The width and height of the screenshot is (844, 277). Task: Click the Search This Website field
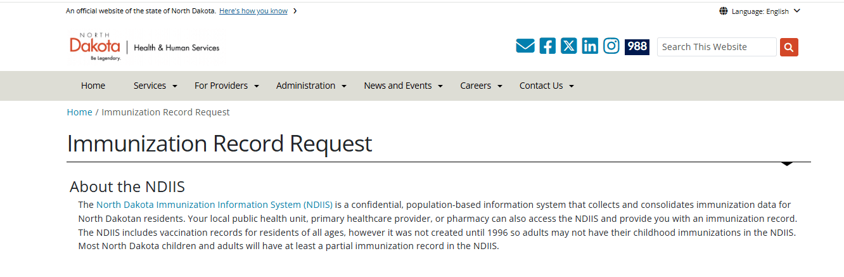click(x=716, y=47)
